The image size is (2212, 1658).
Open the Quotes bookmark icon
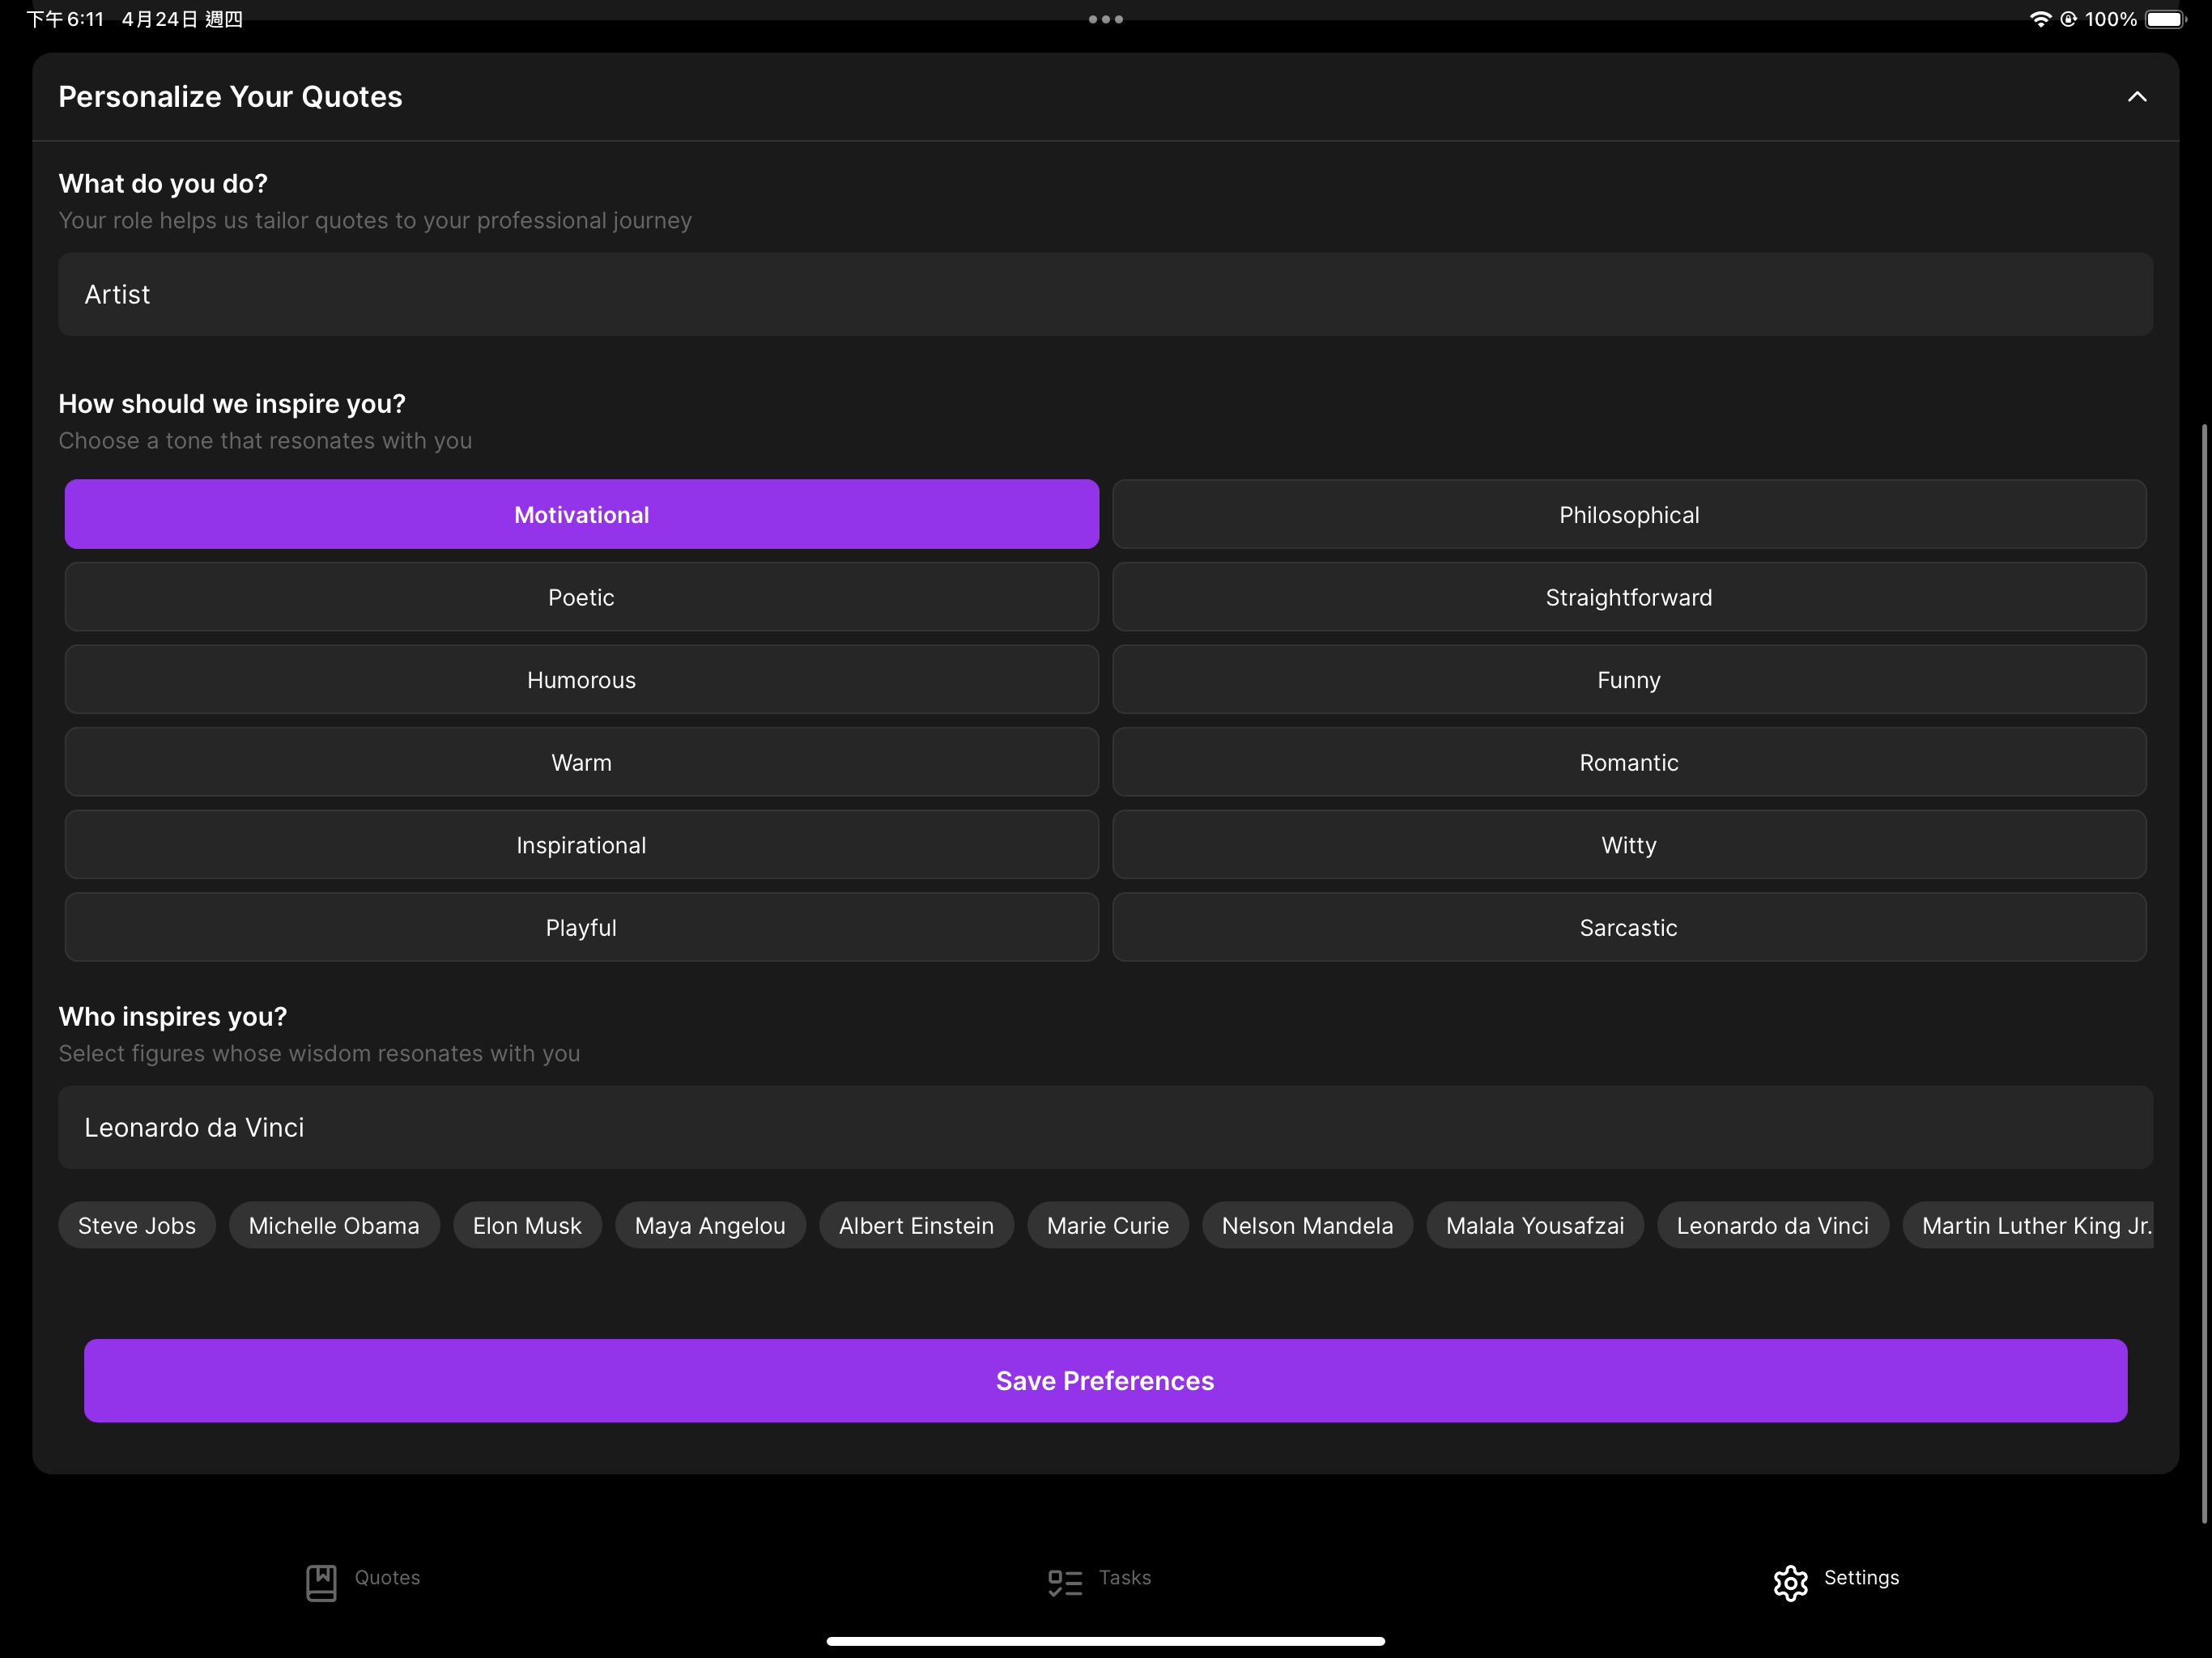click(x=321, y=1582)
